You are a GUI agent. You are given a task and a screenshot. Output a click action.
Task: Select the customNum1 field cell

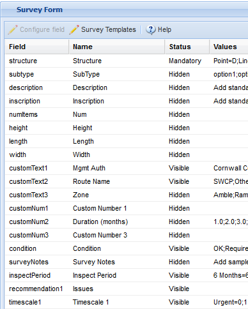(x=37, y=208)
